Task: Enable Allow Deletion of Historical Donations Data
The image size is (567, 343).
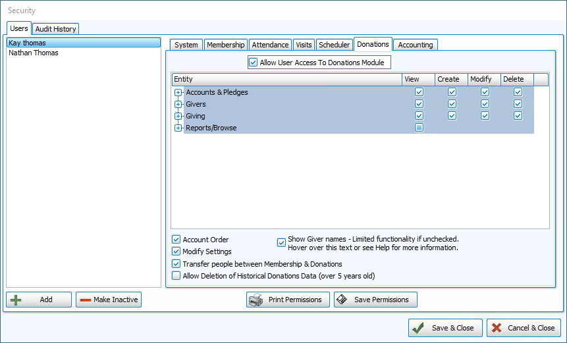Action: 176,276
